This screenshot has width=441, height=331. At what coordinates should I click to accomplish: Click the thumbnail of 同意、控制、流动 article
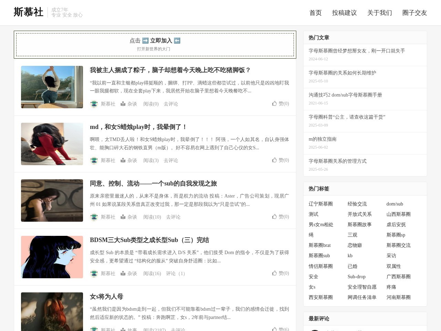tap(52, 200)
